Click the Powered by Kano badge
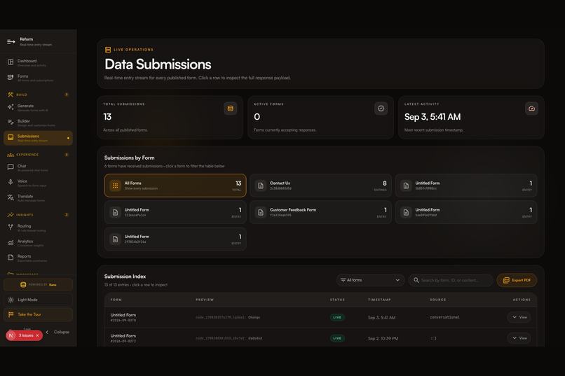The height and width of the screenshot is (376, 565). point(38,284)
